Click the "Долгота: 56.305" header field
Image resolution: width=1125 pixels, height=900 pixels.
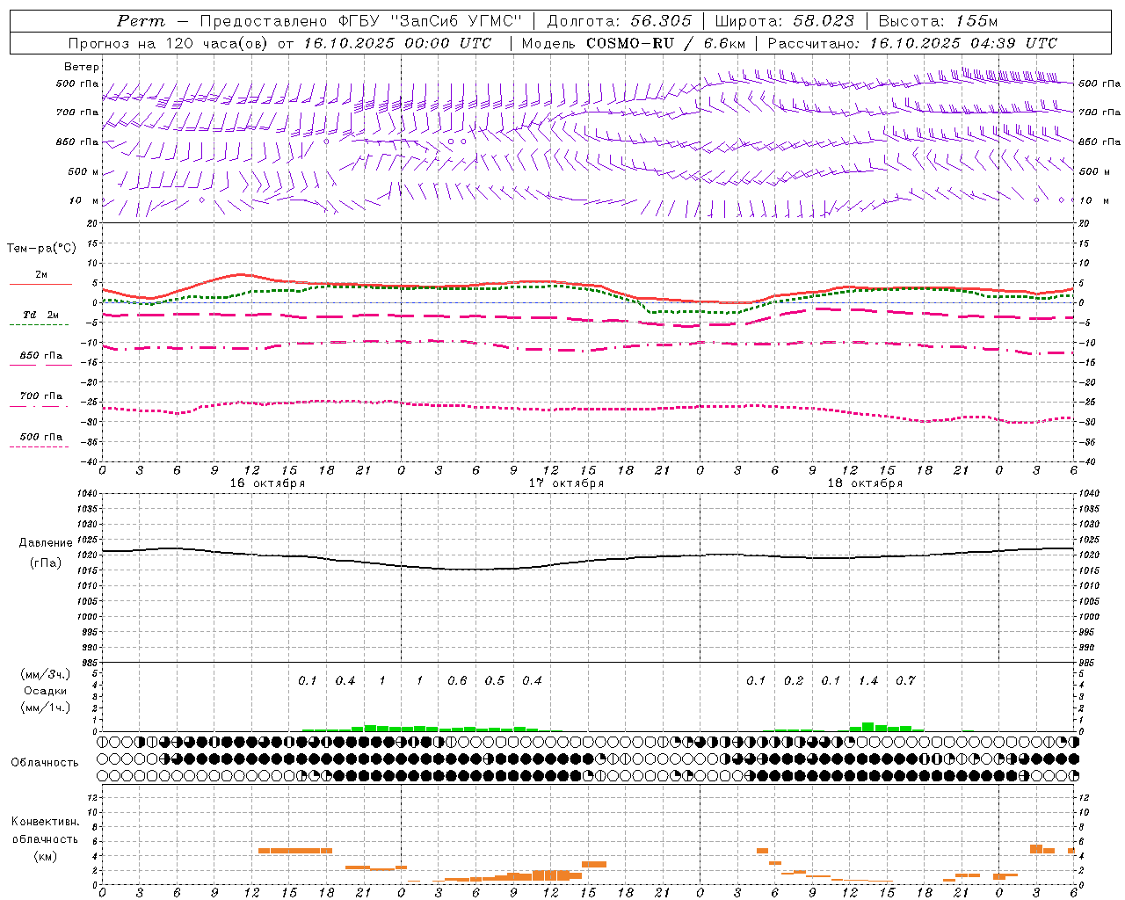(x=619, y=21)
